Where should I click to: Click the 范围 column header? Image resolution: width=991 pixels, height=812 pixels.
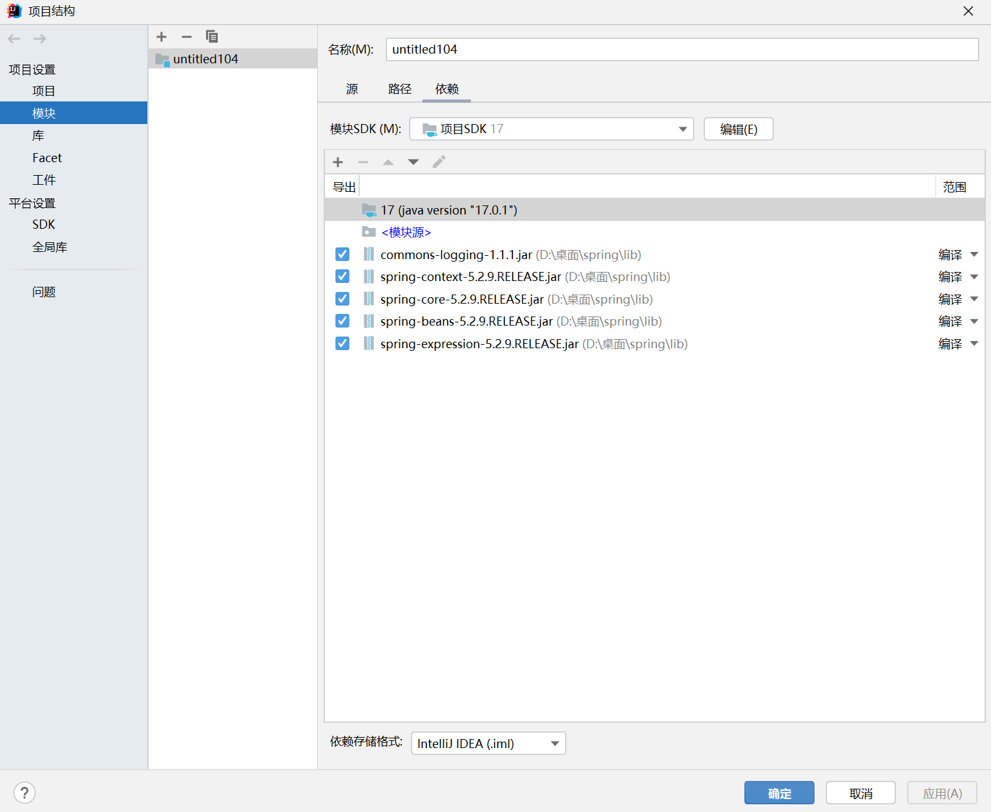[955, 187]
